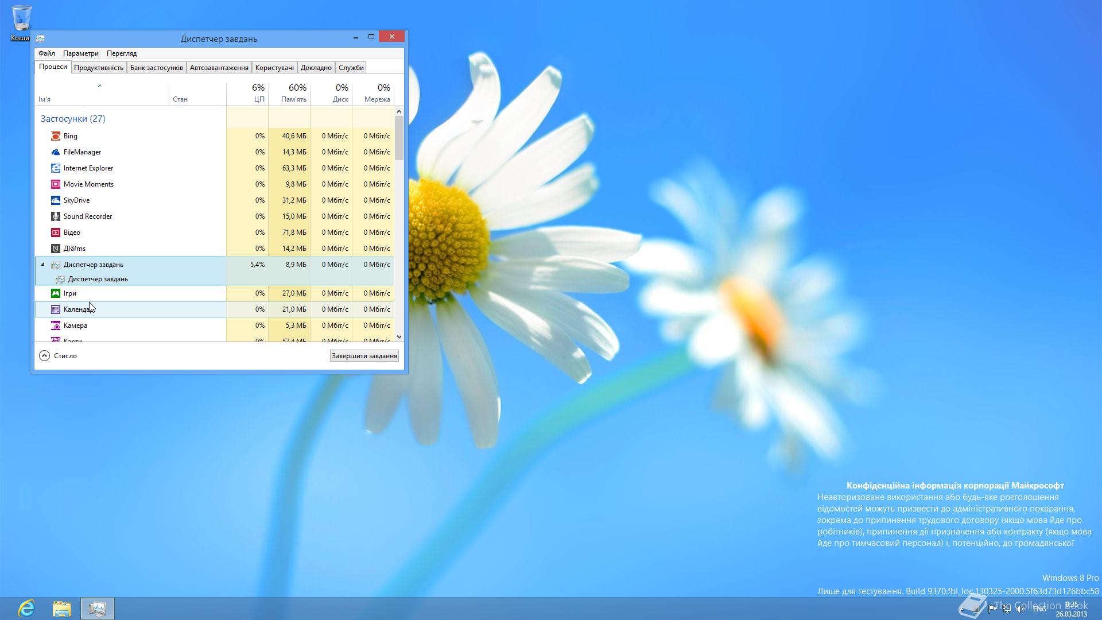Click the Календар calendar icon
The image size is (1102, 620).
coord(56,309)
